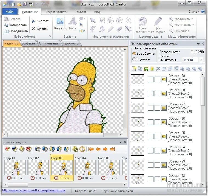208x196 pixels.
Task: Expand Цвет контура outline color dropdown
Action: click(164, 32)
